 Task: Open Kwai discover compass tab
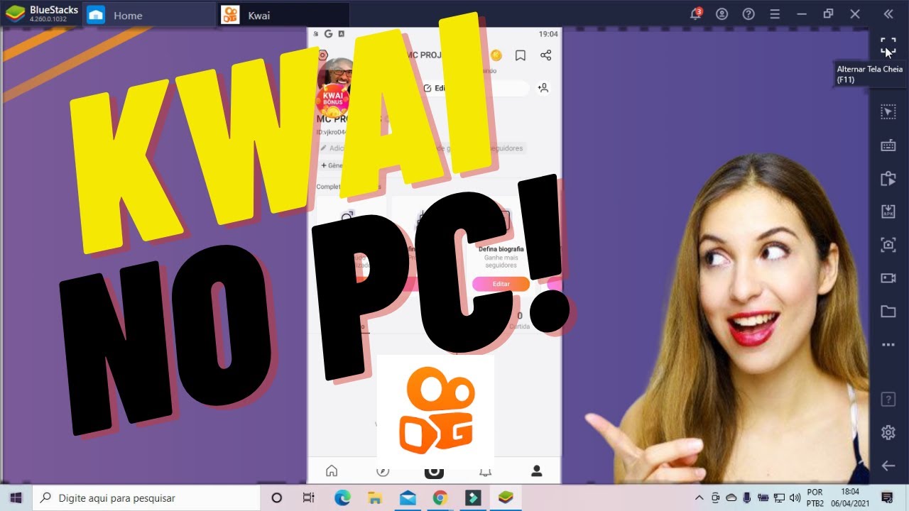tap(382, 471)
